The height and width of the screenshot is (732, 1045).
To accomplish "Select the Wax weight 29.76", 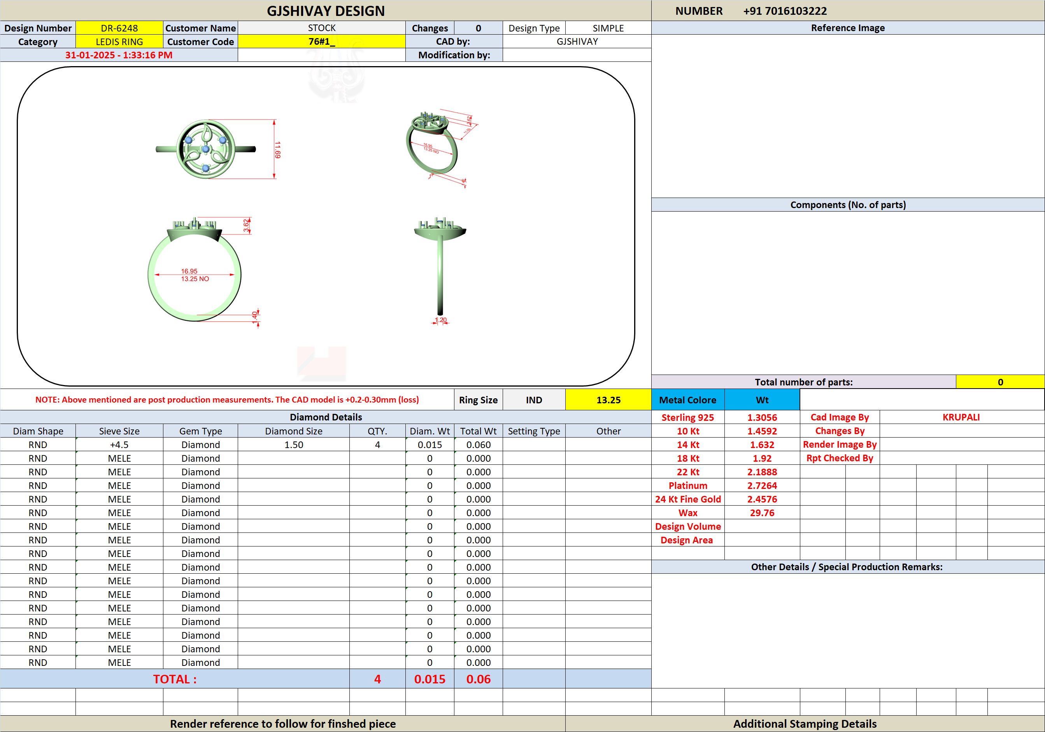I will pos(763,513).
